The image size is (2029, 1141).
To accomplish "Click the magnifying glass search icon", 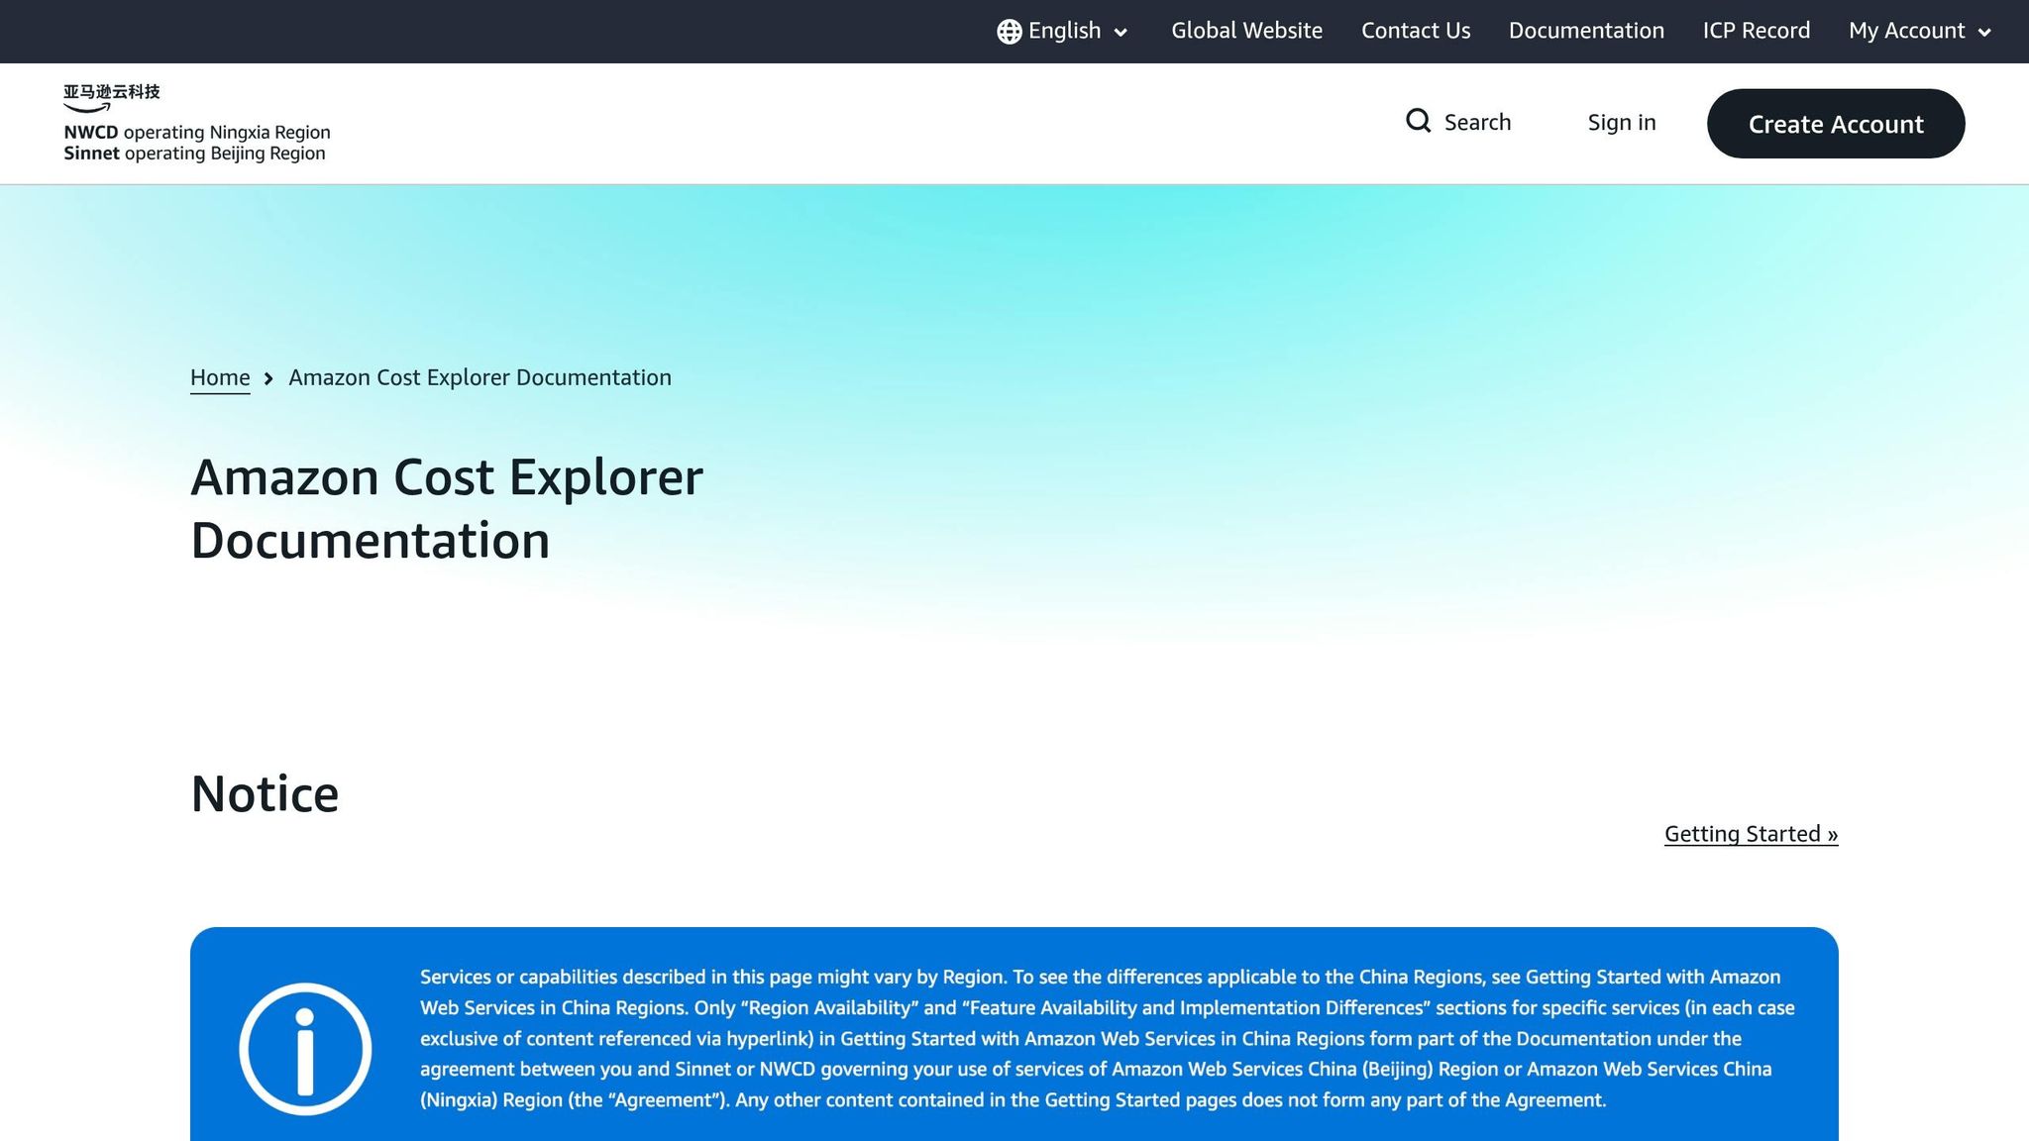I will click(x=1419, y=121).
